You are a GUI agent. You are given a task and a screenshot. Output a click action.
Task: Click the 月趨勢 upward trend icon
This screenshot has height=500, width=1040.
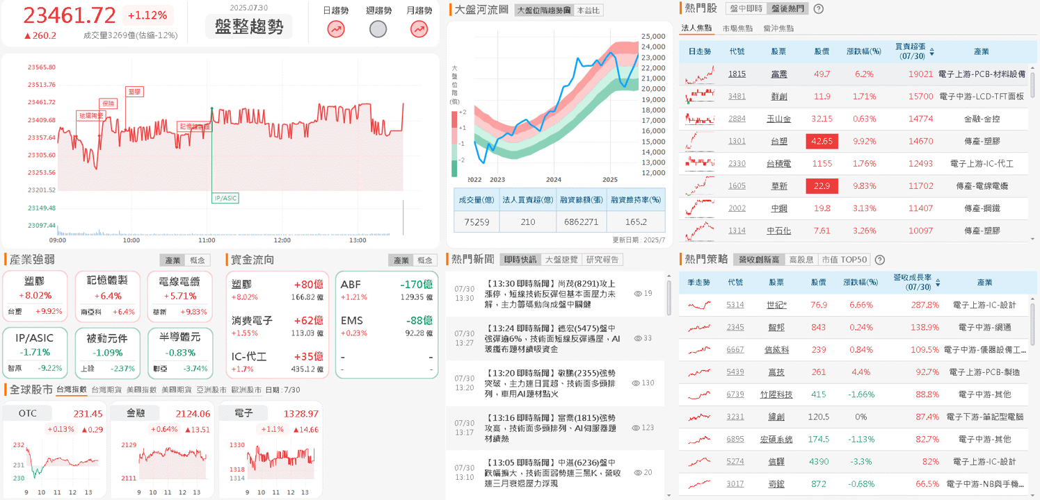(419, 28)
